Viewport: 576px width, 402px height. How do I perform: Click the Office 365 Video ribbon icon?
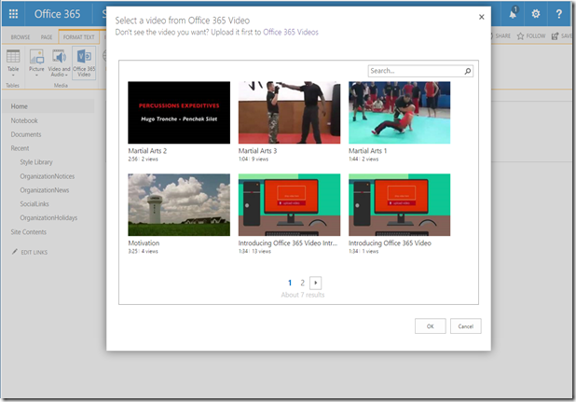pyautogui.click(x=84, y=62)
